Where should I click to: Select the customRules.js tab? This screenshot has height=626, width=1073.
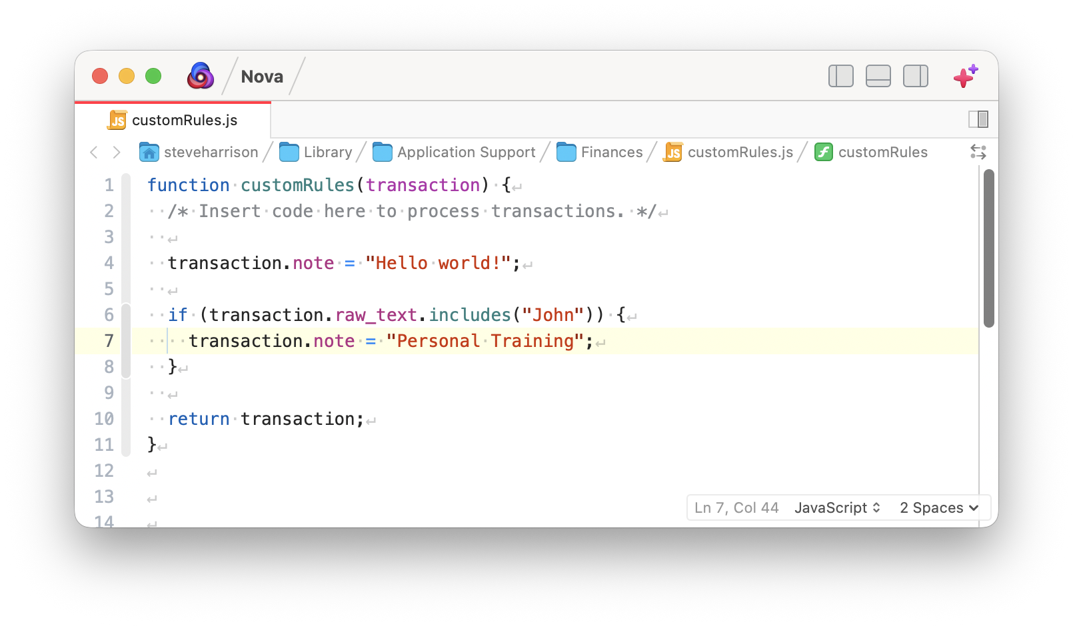pos(173,120)
